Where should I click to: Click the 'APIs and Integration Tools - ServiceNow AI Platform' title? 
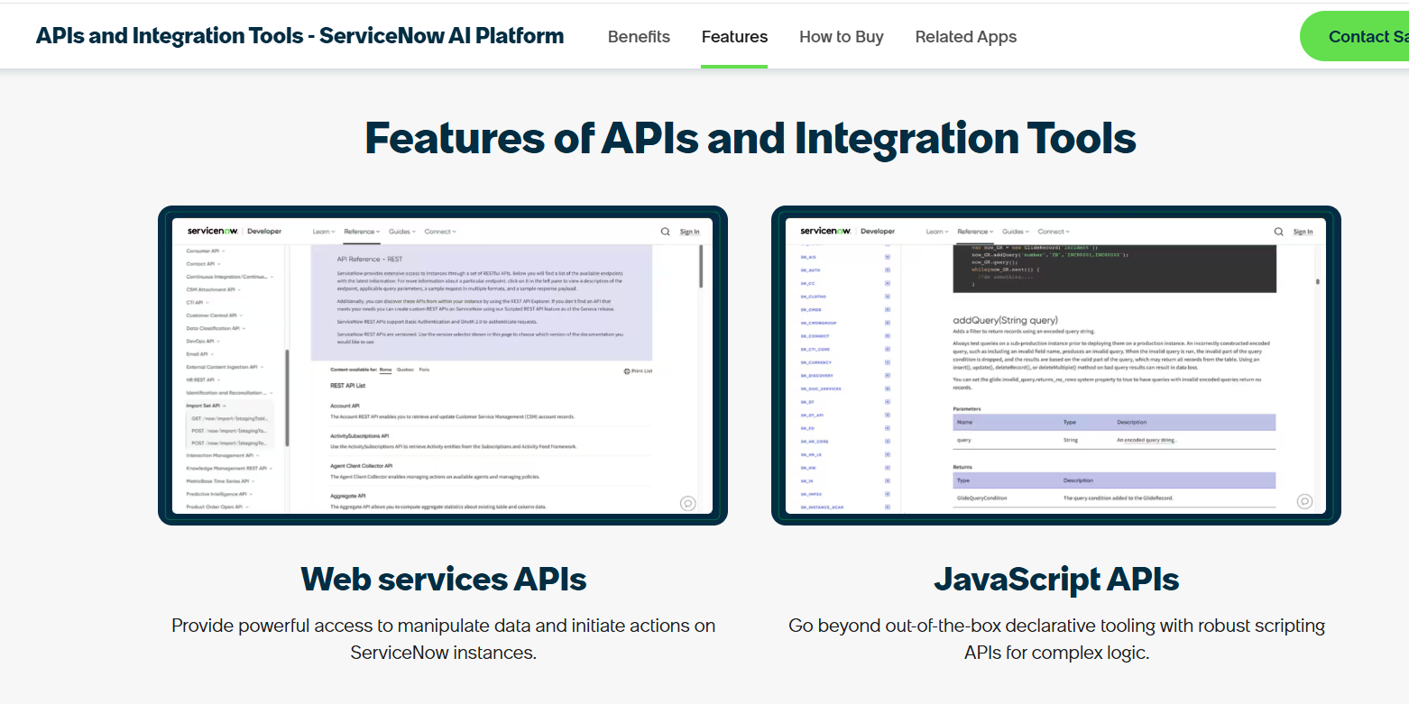pyautogui.click(x=299, y=36)
